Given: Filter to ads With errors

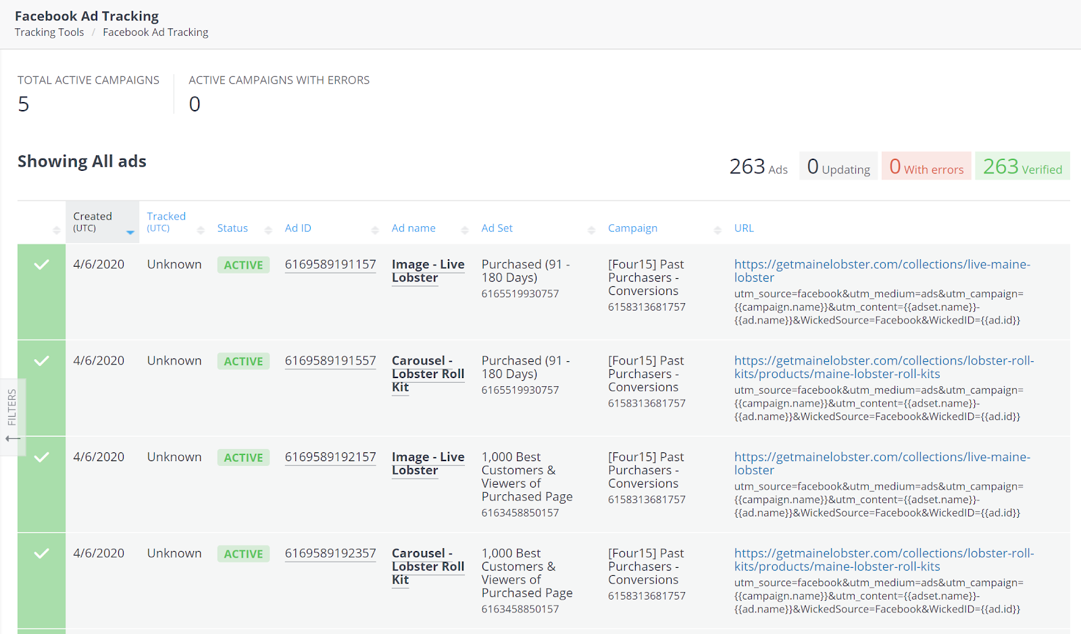Looking at the screenshot, I should (926, 167).
